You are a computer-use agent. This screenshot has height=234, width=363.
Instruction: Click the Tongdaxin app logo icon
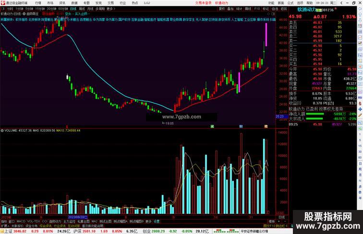(3, 3)
